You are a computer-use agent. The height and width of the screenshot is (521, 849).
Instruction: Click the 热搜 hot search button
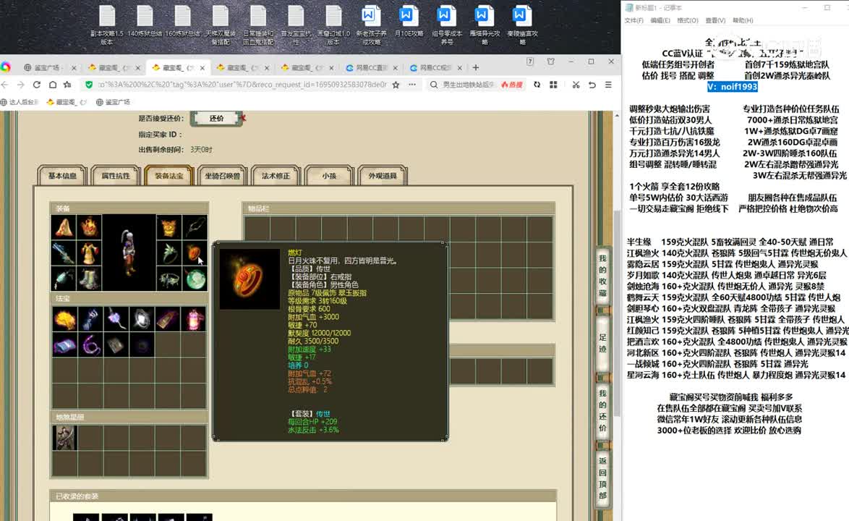coord(512,85)
